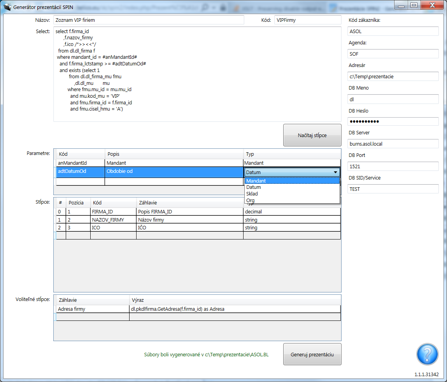
Task: Maximize the generator window
Action: click(414, 5)
